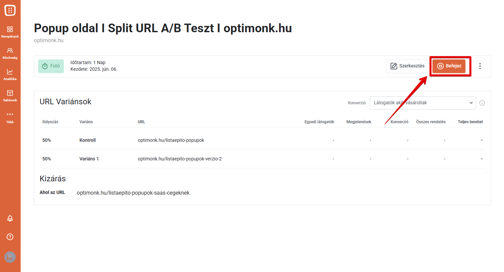Click the 50% weight in Variáns 1 row

[47, 159]
